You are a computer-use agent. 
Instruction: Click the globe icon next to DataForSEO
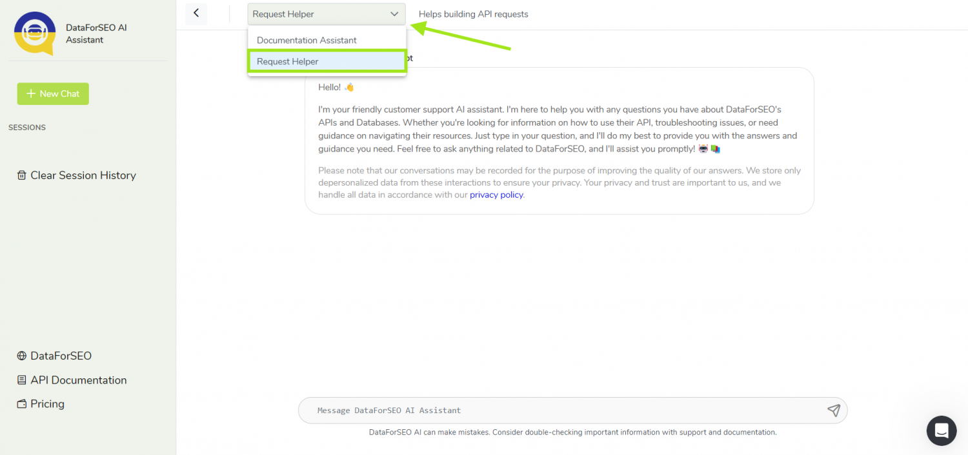pyautogui.click(x=22, y=356)
